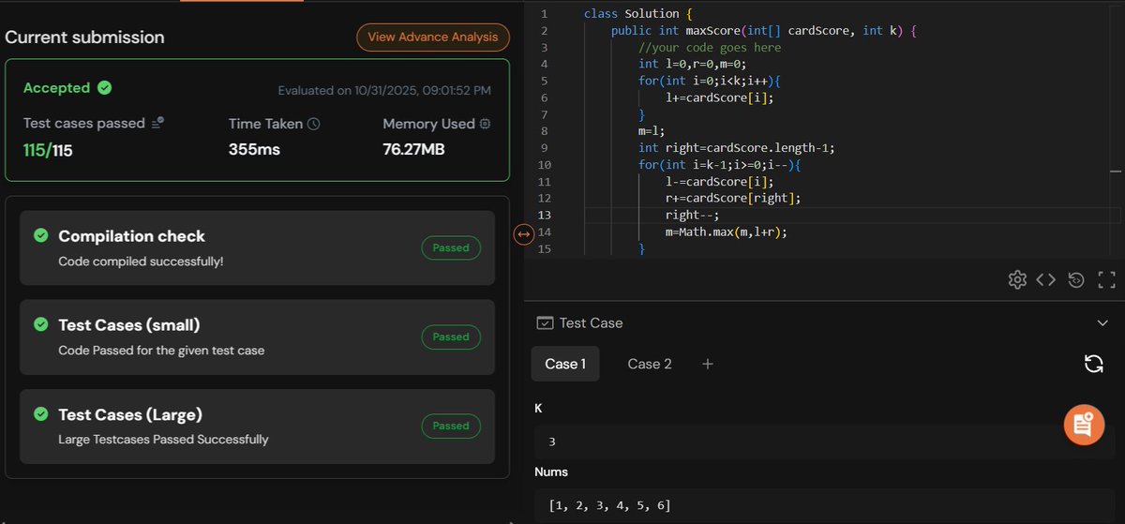Click the 'Compilation check' title
This screenshot has height=524, width=1125.
coord(131,236)
